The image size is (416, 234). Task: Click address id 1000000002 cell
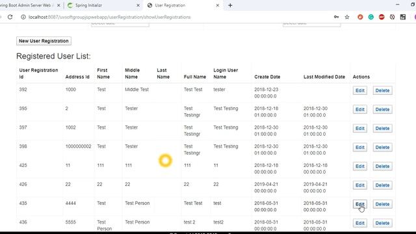[x=78, y=146]
